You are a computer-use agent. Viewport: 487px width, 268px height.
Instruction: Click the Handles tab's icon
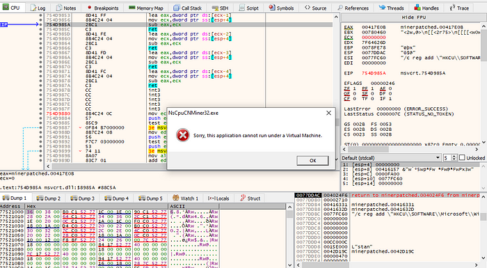tap(417, 8)
